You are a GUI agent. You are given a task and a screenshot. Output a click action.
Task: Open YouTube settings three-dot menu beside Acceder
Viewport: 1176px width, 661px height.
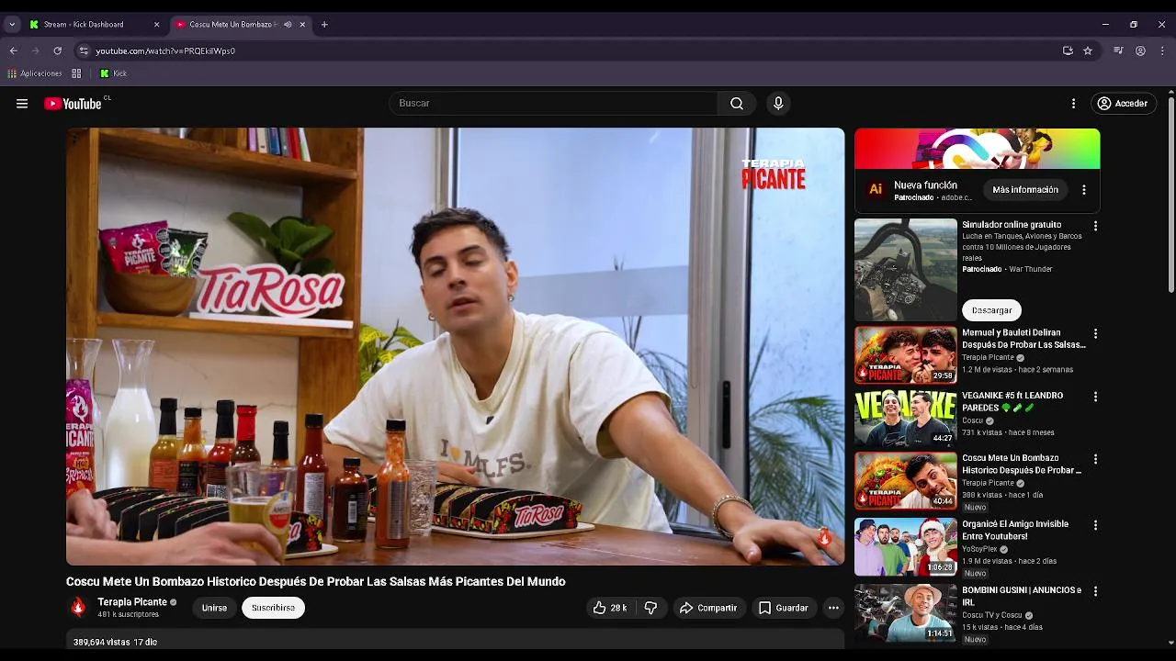1073,104
